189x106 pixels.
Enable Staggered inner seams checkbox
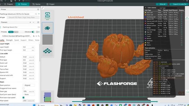[x=23, y=88]
